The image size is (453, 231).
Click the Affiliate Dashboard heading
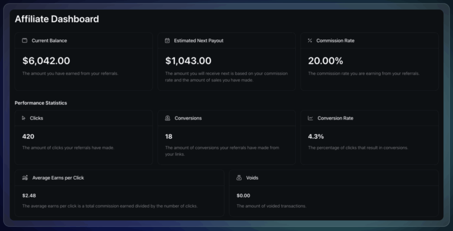(x=57, y=19)
